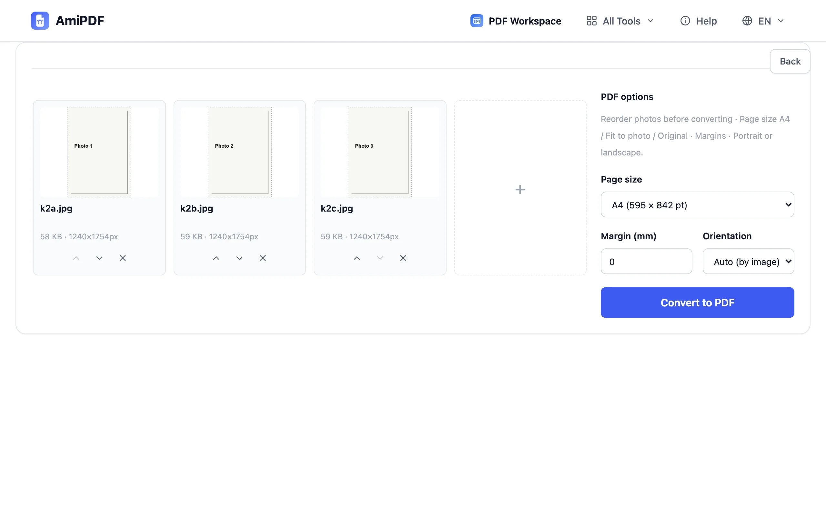Remove k2a.jpg with the X icon
The height and width of the screenshot is (516, 826).
tap(123, 258)
